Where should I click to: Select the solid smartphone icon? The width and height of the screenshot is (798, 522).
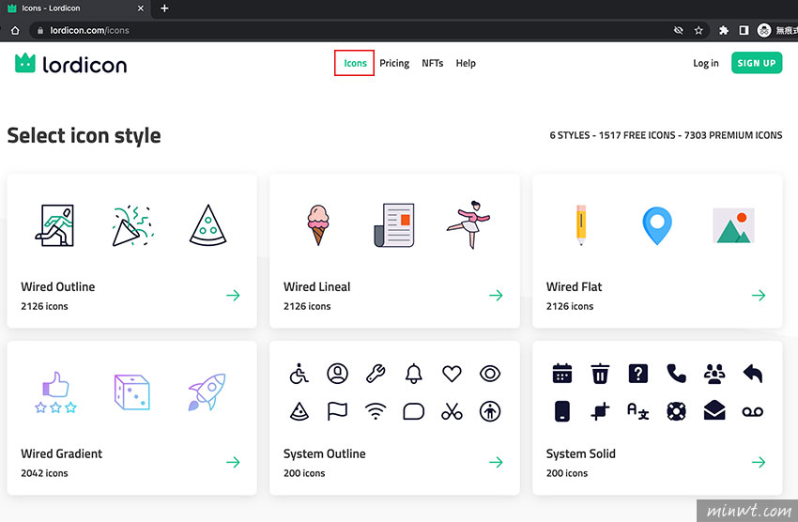[561, 411]
